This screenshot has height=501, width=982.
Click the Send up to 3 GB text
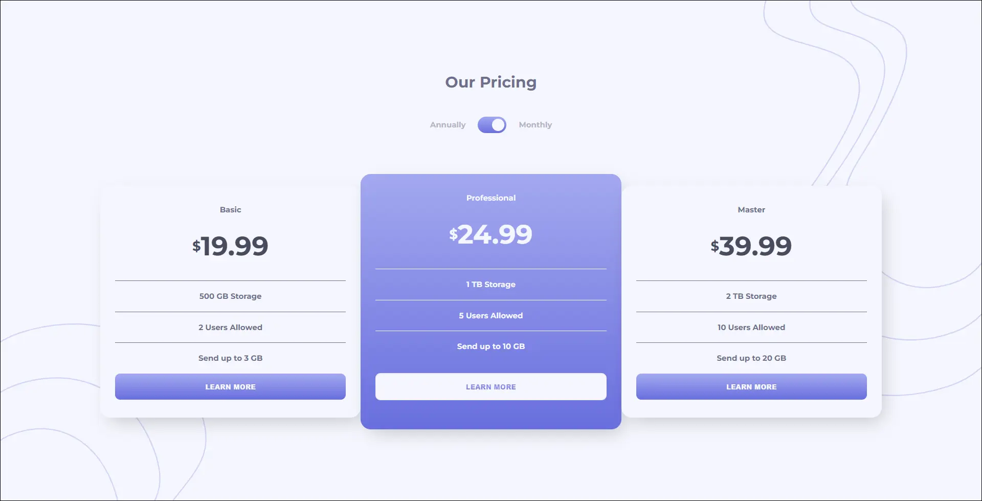(230, 358)
